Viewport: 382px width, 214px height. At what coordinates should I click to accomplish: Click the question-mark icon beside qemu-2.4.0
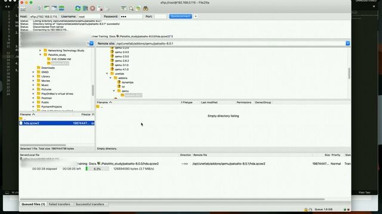(x=112, y=52)
